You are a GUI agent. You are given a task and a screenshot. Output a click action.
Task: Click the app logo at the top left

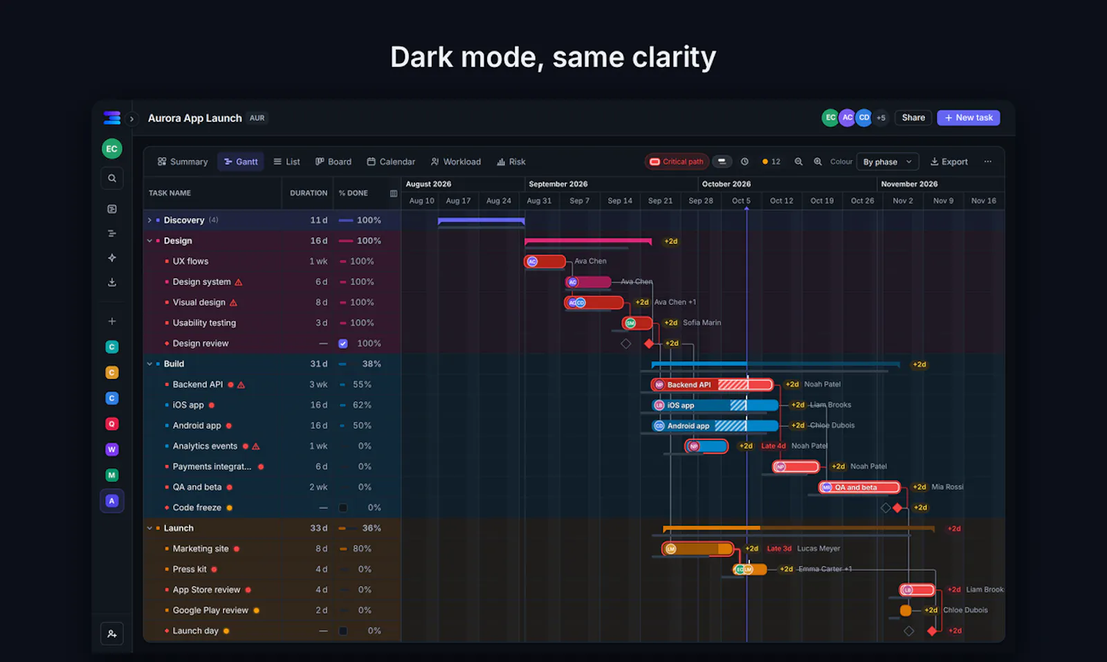click(112, 118)
